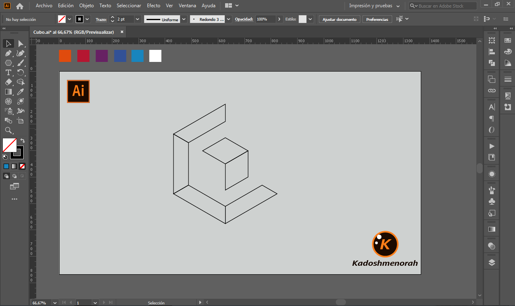The image size is (515, 306).
Task: Select the Rotate tool
Action: tap(21, 72)
